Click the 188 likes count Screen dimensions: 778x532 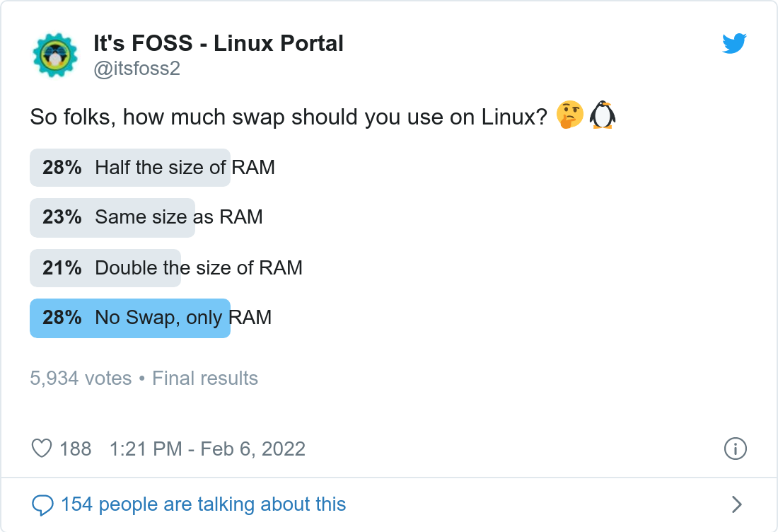[x=76, y=449]
